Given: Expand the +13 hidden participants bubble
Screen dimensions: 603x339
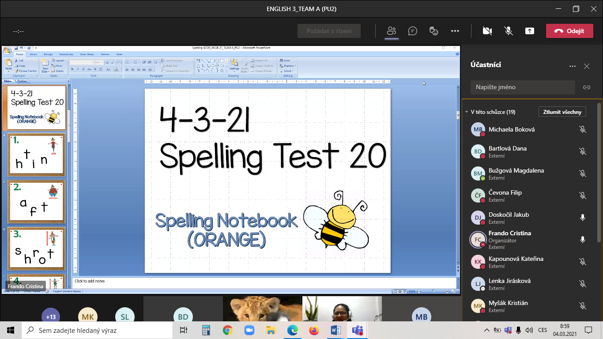Looking at the screenshot, I should click(51, 316).
